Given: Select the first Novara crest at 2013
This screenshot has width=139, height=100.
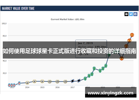Looking at the screenshot, I should coord(9,85).
